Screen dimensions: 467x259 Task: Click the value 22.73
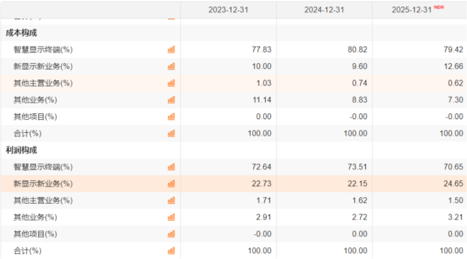[x=262, y=184]
